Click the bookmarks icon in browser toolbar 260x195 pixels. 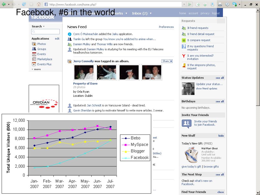213,4
